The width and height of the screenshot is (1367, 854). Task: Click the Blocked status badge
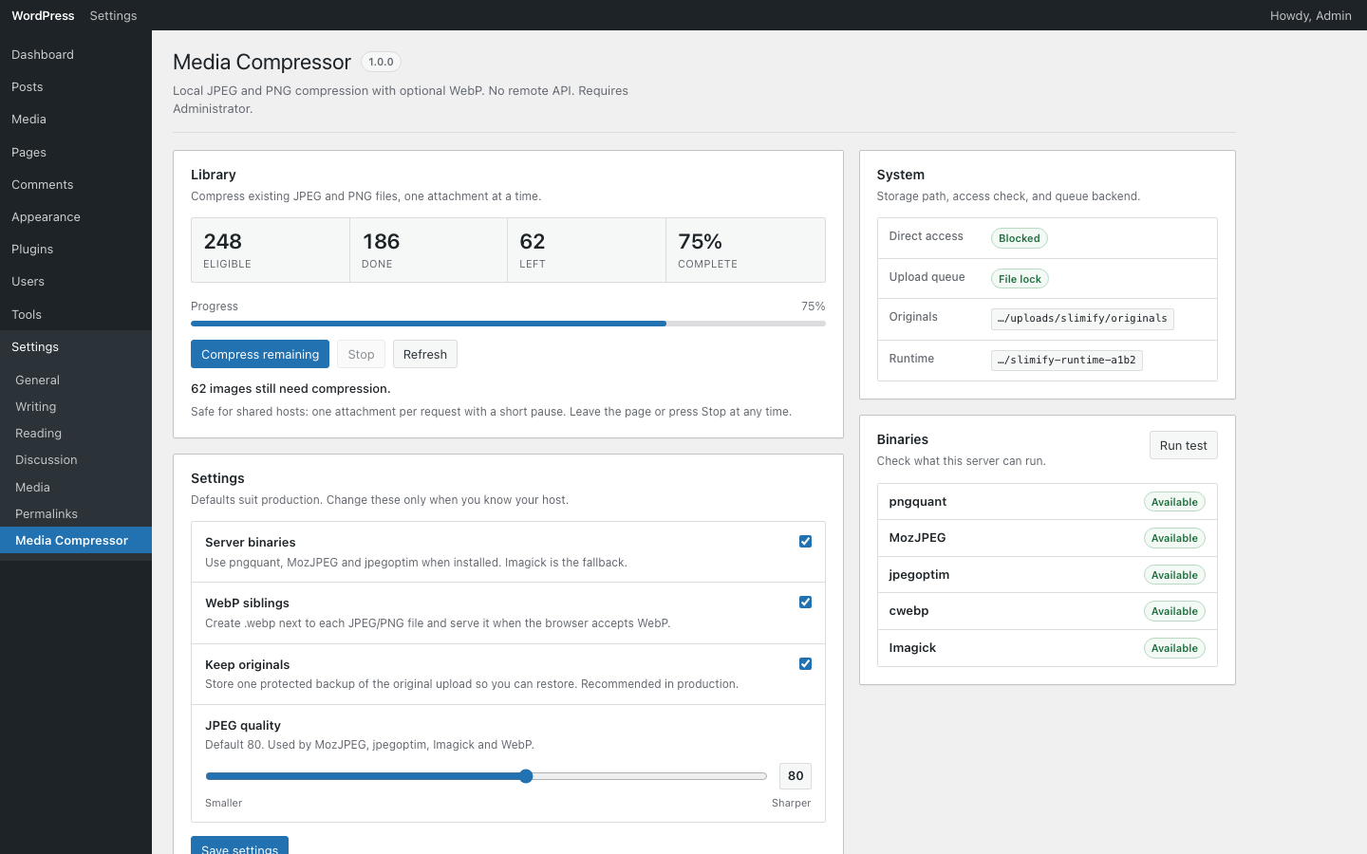[x=1019, y=238]
